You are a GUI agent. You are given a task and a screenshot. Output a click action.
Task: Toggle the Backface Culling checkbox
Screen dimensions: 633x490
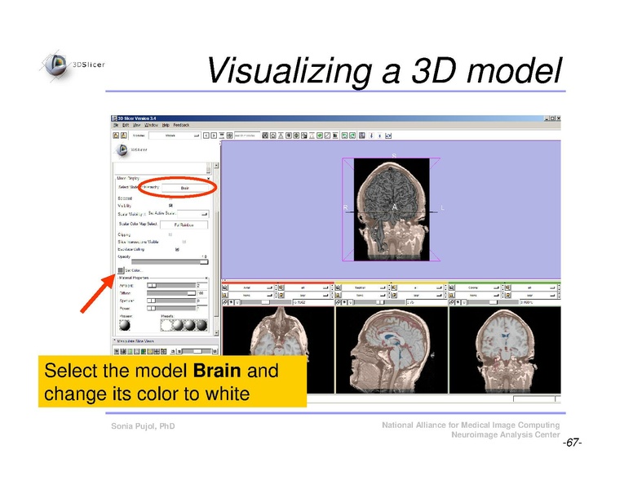(x=177, y=249)
